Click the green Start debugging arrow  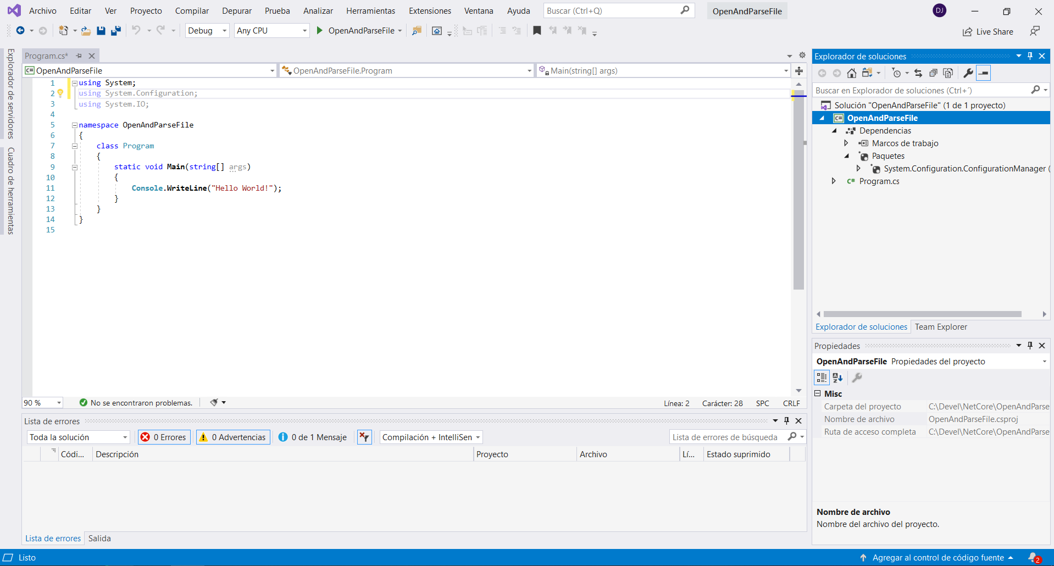tap(319, 31)
